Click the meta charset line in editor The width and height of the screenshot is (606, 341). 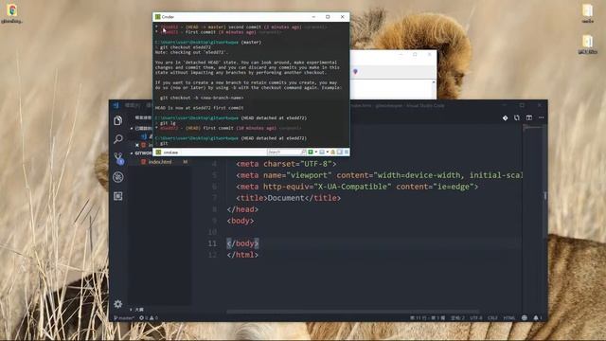coord(286,164)
